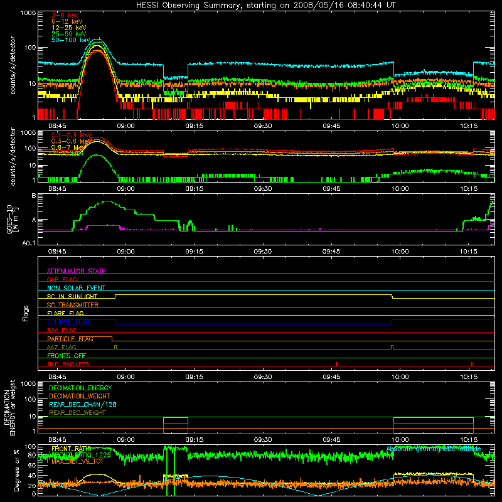Click the "0.8-7 MeV" legend label
This screenshot has width=502, height=502.
[68, 147]
